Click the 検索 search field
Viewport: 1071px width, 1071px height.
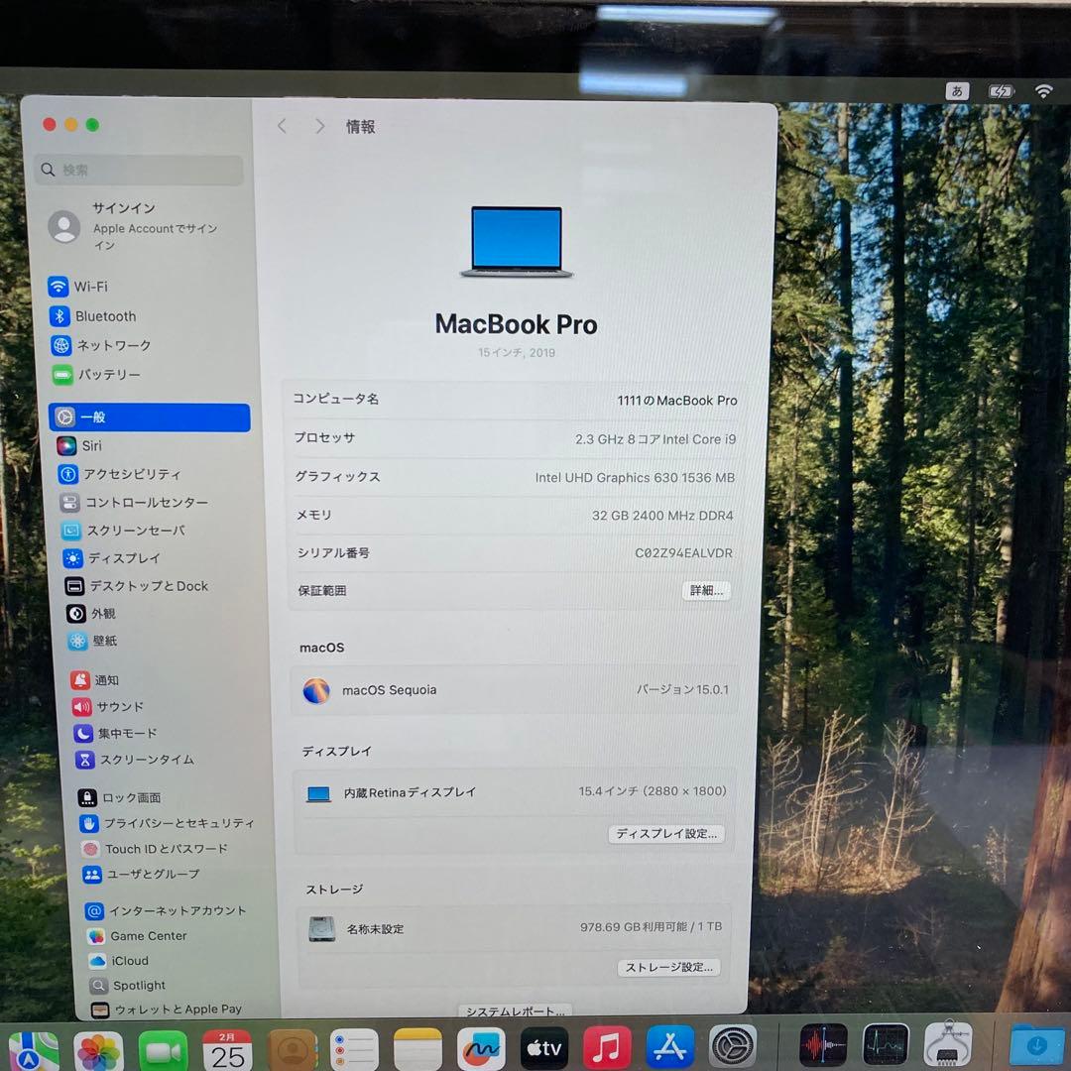click(140, 170)
